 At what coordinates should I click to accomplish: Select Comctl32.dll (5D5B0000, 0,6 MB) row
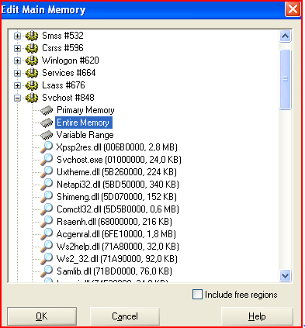coord(118,209)
